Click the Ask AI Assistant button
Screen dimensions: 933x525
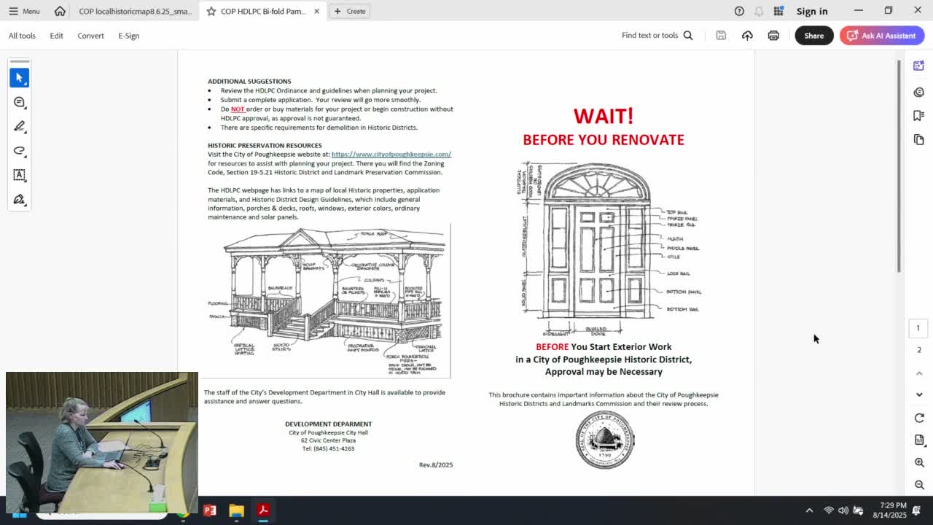882,35
